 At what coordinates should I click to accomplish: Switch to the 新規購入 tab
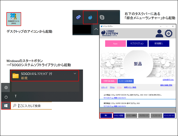pos(159,43)
